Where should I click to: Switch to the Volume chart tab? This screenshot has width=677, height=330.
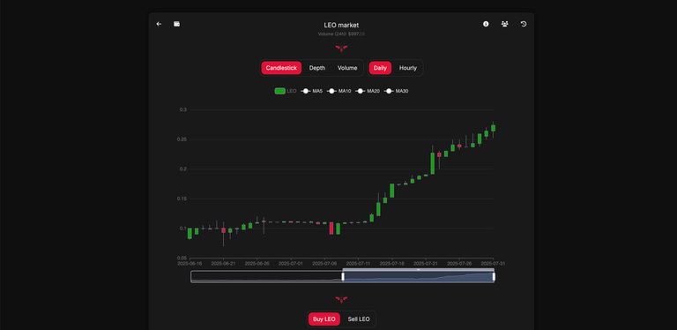pyautogui.click(x=347, y=68)
